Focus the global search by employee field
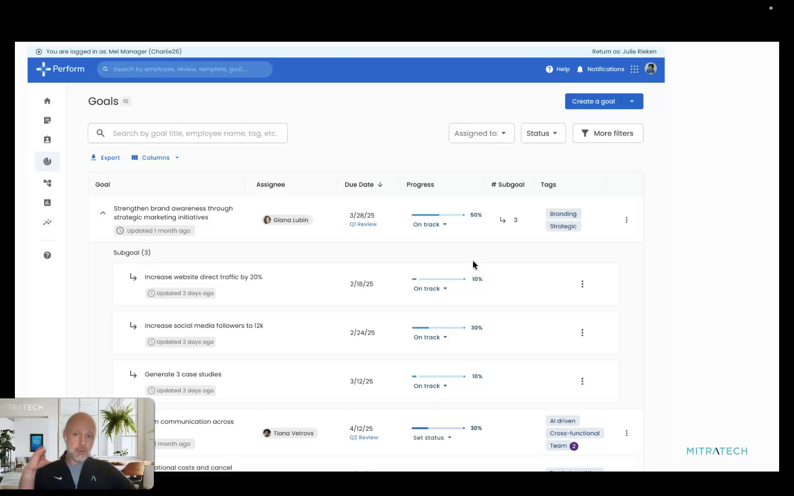Image resolution: width=794 pixels, height=496 pixels. [185, 69]
